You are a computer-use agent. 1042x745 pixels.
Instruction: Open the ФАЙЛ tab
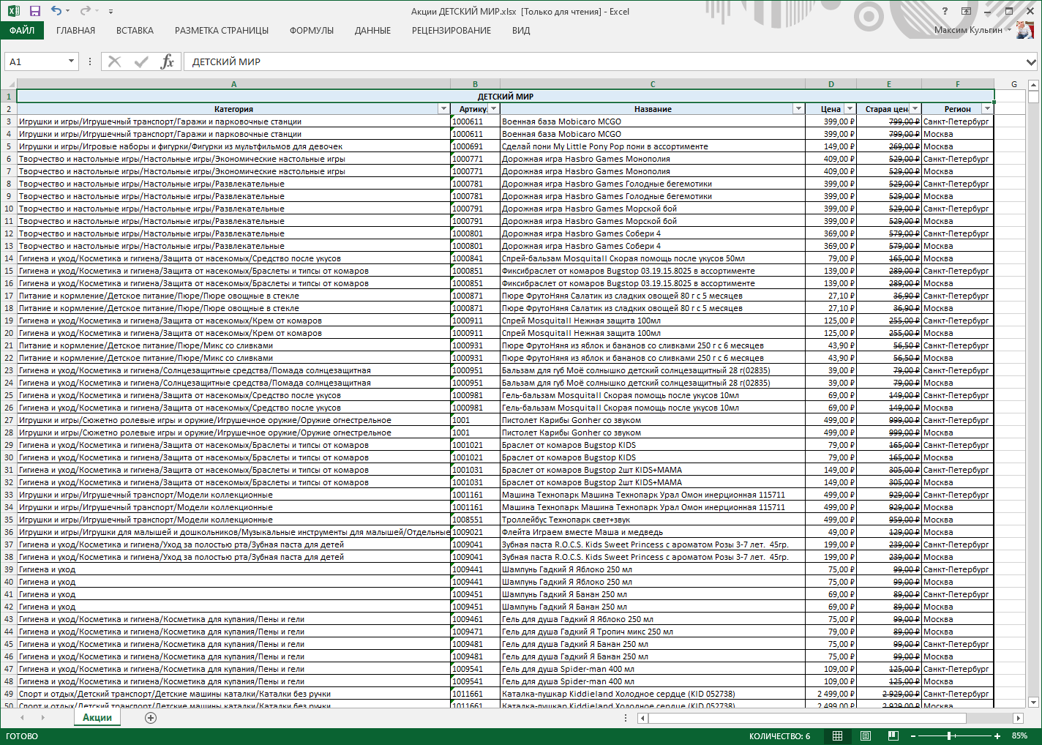(22, 31)
